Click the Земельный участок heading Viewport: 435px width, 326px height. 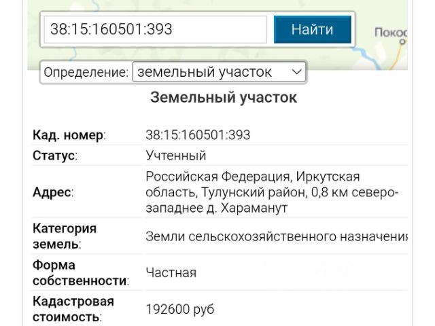pyautogui.click(x=223, y=98)
